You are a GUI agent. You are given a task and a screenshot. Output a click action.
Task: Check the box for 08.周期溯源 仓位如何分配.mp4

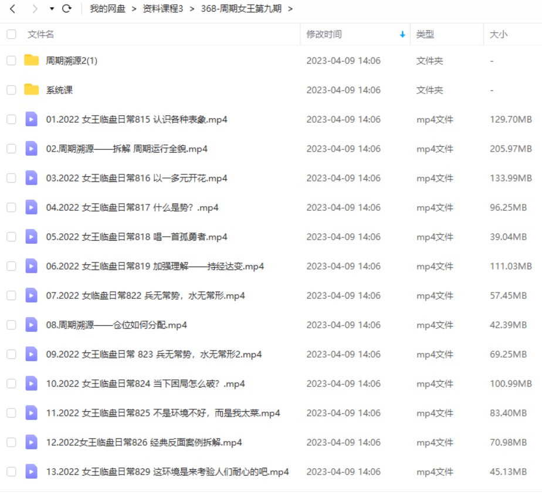point(11,325)
